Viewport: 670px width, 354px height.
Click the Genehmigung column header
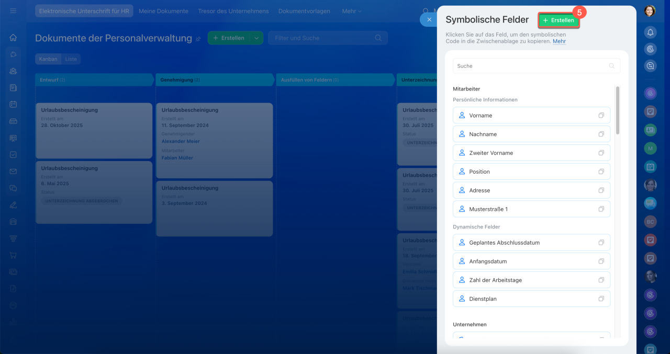tap(215, 80)
